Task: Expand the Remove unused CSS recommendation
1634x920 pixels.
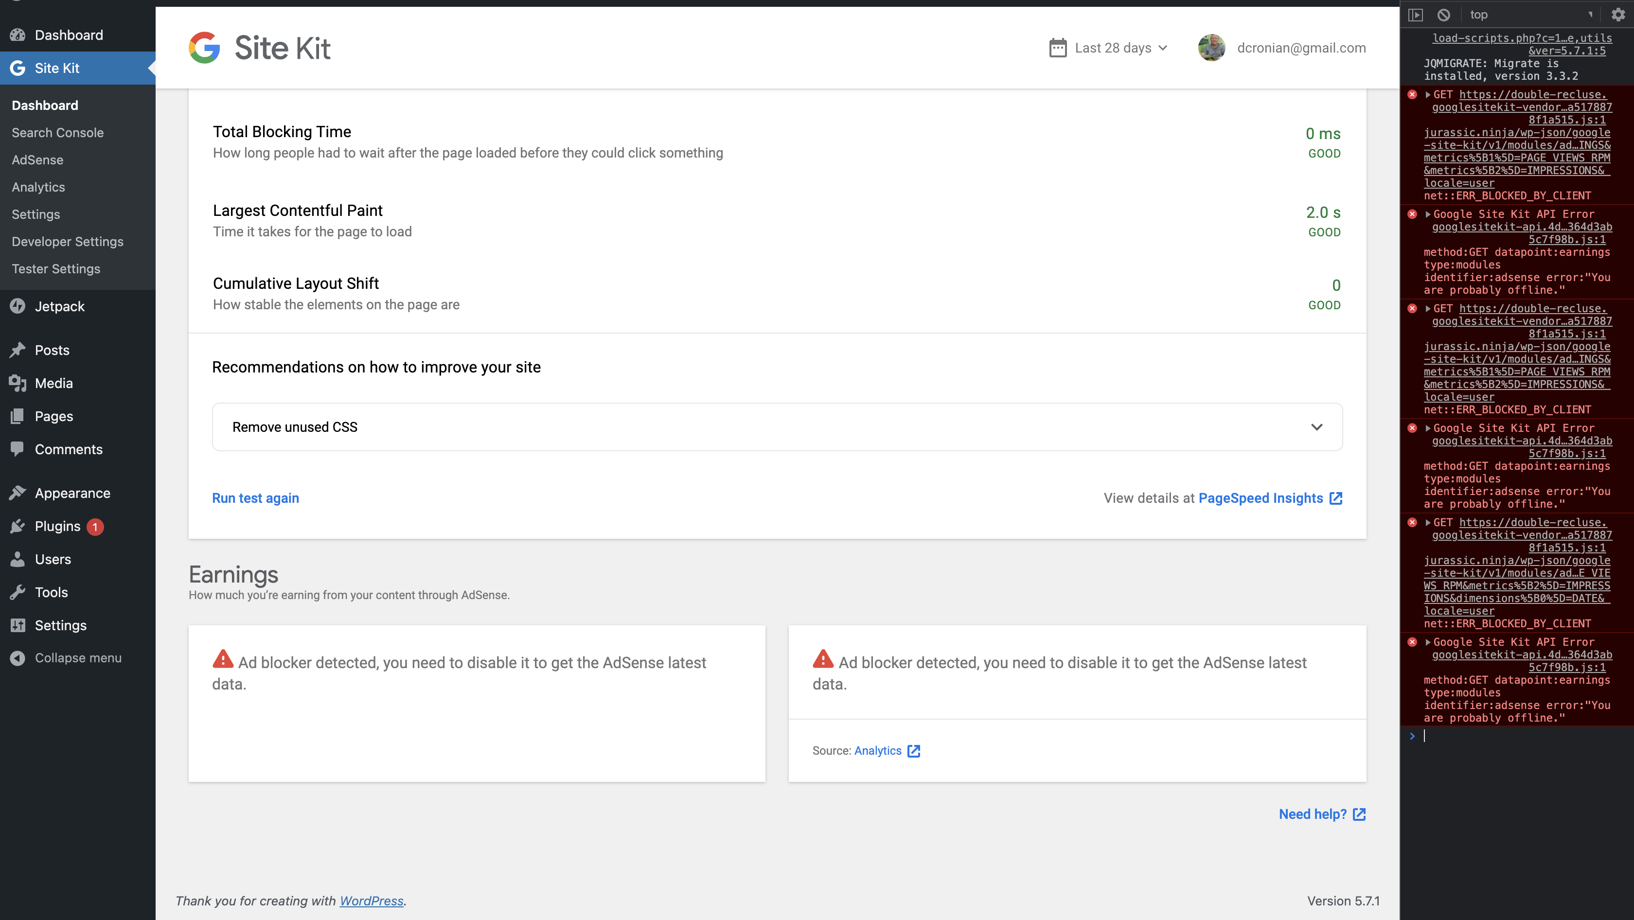Action: [x=1317, y=427]
